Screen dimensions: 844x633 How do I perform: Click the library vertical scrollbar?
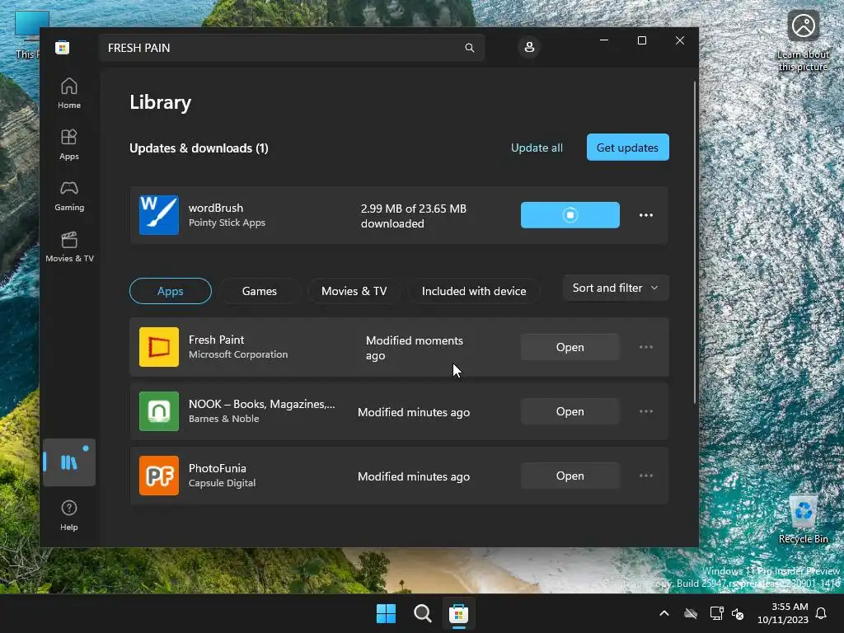tap(695, 242)
